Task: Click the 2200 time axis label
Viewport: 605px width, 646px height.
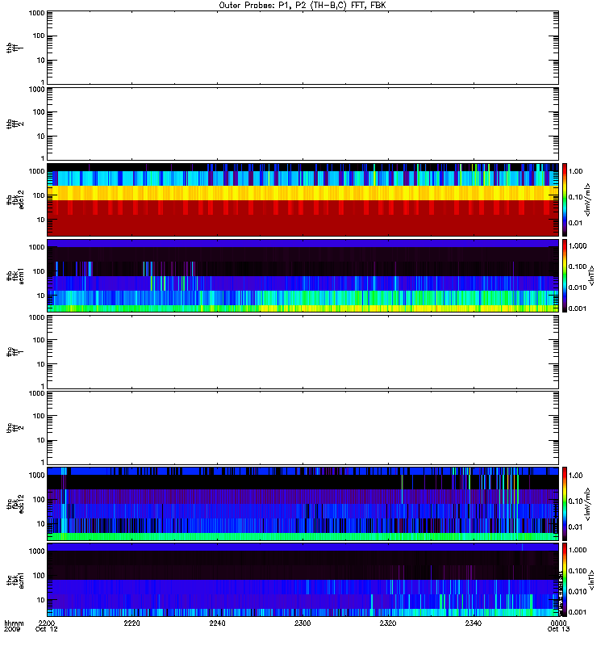Action: [47, 623]
